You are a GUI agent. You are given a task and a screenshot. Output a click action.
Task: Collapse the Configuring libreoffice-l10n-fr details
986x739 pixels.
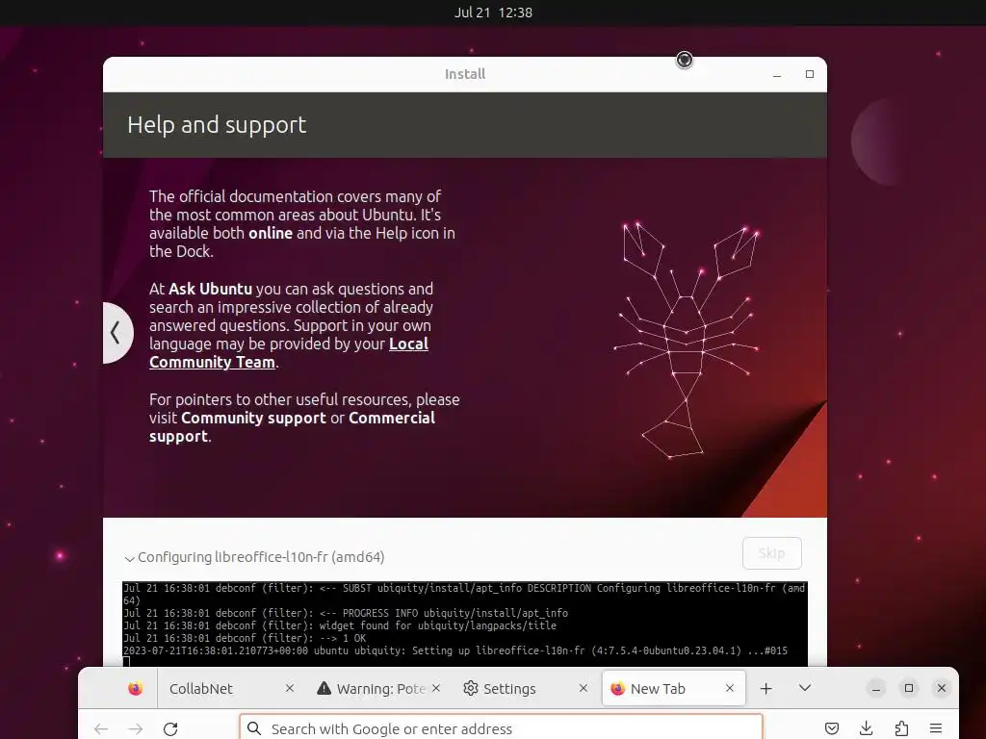click(x=130, y=558)
